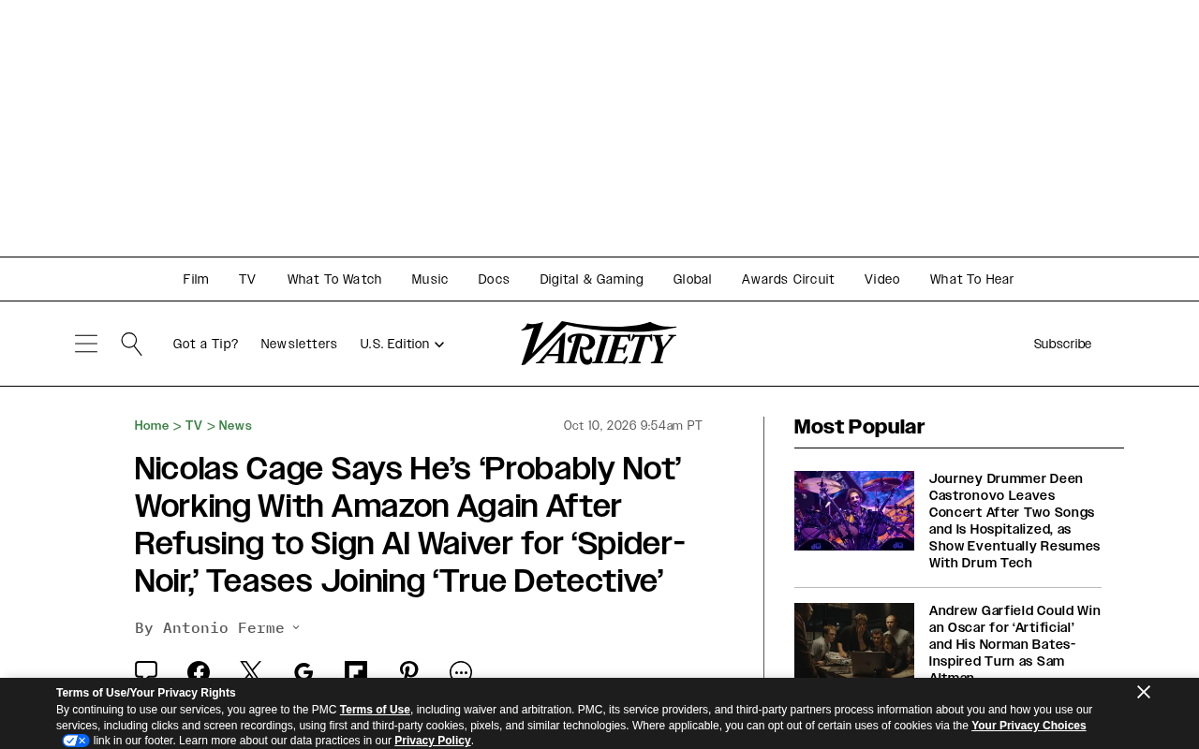1199x749 pixels.
Task: Click the News breadcrumb link
Action: click(235, 426)
